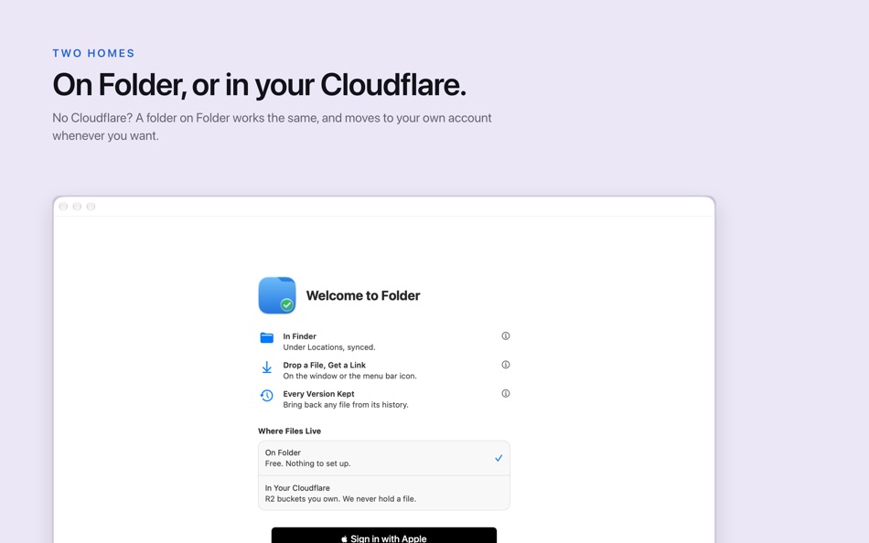Choose In Your Cloudflare storage option

[384, 493]
